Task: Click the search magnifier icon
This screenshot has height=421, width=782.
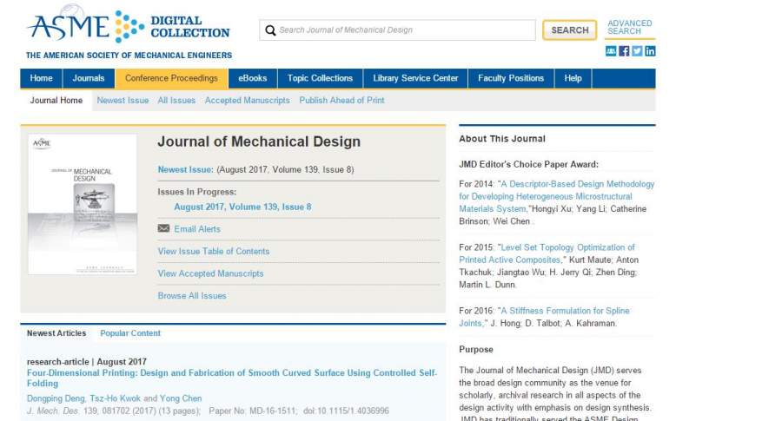Action: click(270, 30)
